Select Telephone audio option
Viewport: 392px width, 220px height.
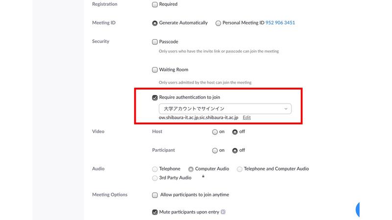coord(155,169)
